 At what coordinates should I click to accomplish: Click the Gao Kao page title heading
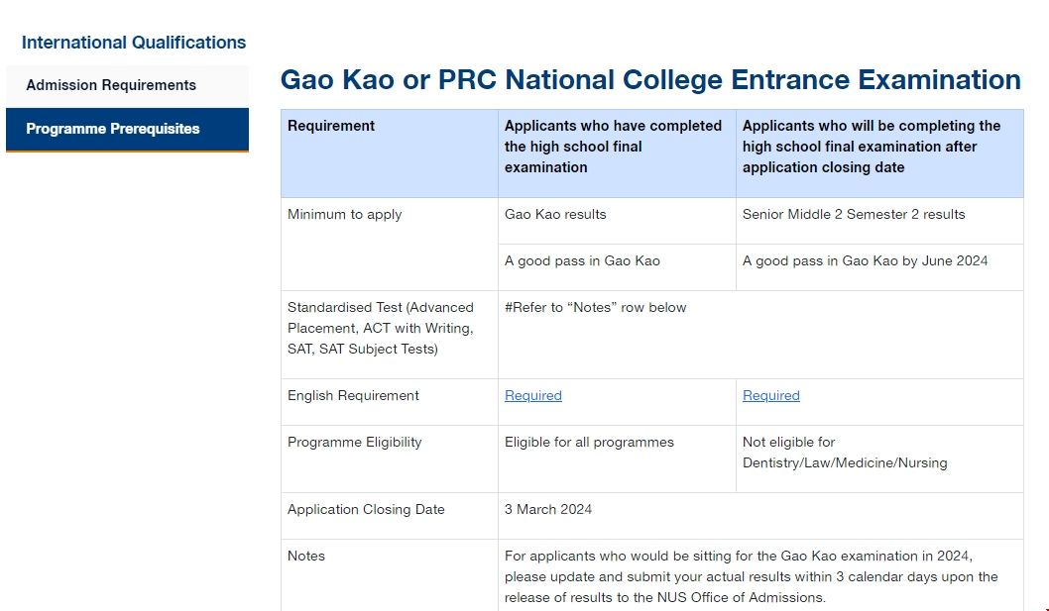click(x=650, y=80)
